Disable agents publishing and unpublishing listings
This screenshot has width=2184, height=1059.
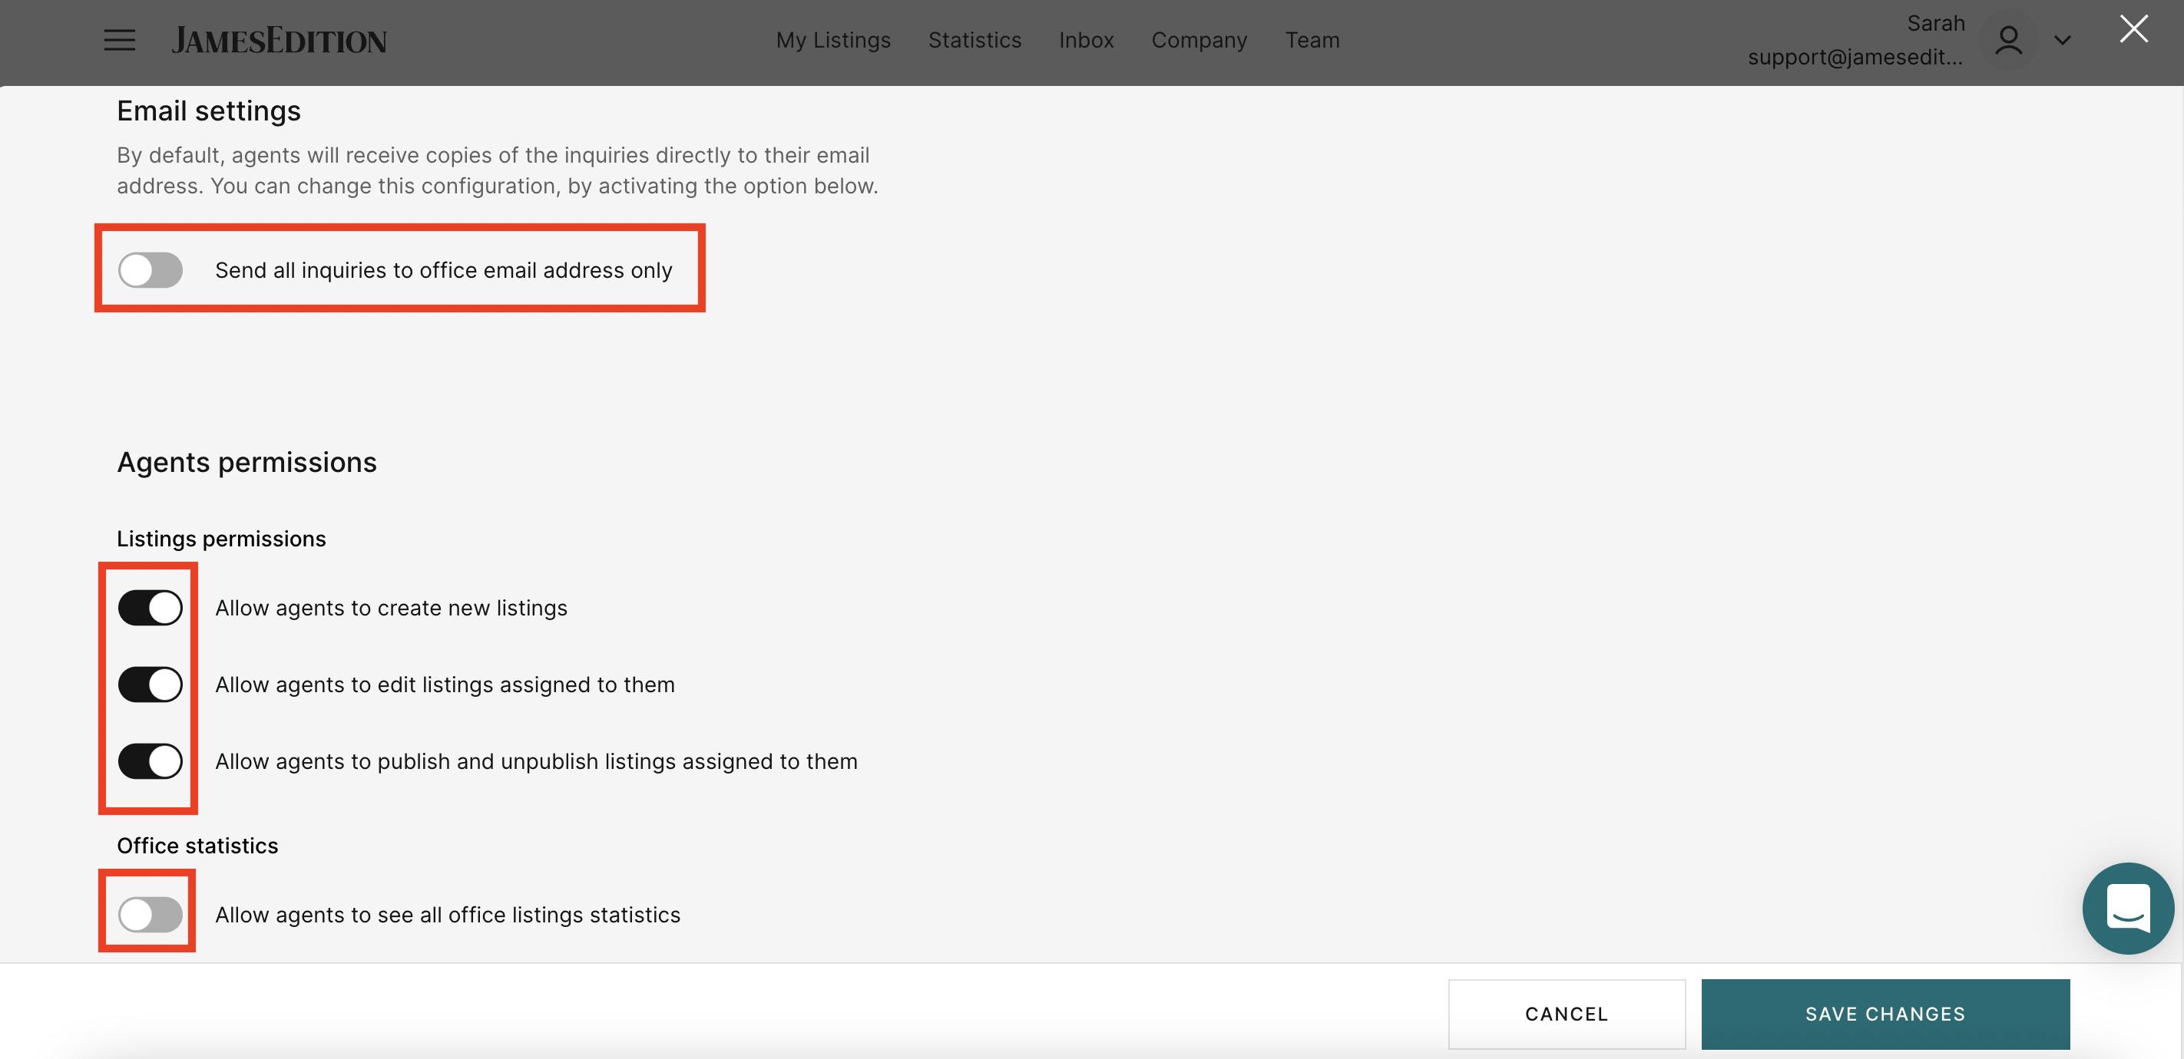click(x=150, y=760)
